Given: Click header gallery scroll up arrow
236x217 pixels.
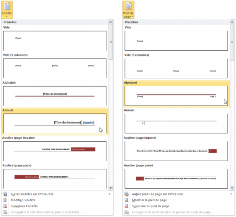Looking at the screenshot, I should [x=111, y=22].
